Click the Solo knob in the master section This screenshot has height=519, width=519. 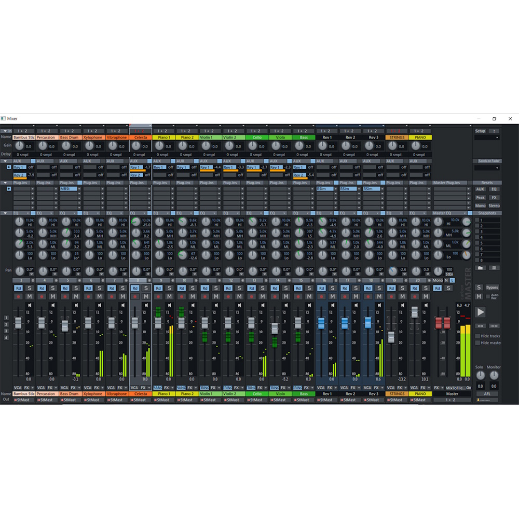[481, 375]
